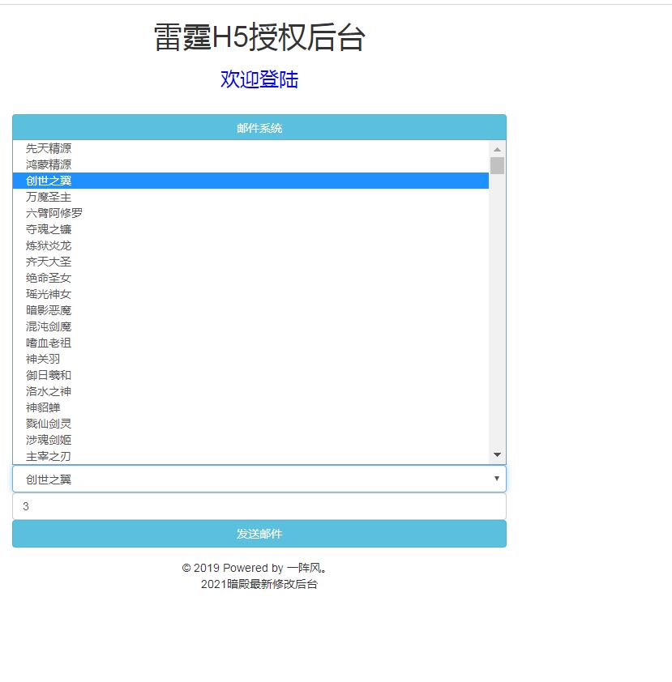Choose 瑶光神女 in the list

click(x=49, y=294)
